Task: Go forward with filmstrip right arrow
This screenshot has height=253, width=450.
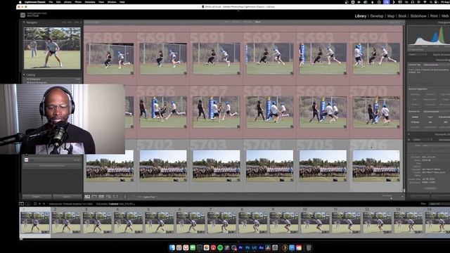Action: point(44,204)
